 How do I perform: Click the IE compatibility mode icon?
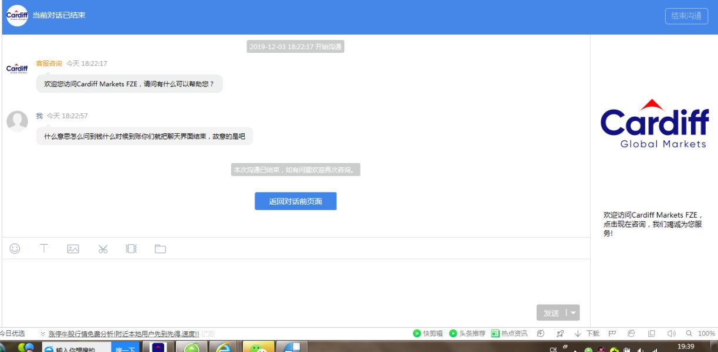631,333
